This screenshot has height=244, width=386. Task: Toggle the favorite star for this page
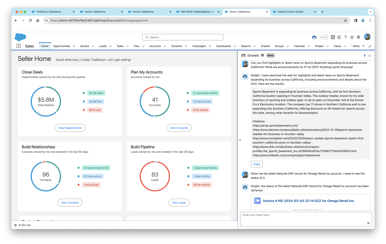coord(321,37)
